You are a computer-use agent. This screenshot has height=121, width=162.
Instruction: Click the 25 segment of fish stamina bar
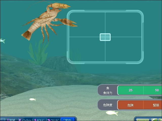130,90
